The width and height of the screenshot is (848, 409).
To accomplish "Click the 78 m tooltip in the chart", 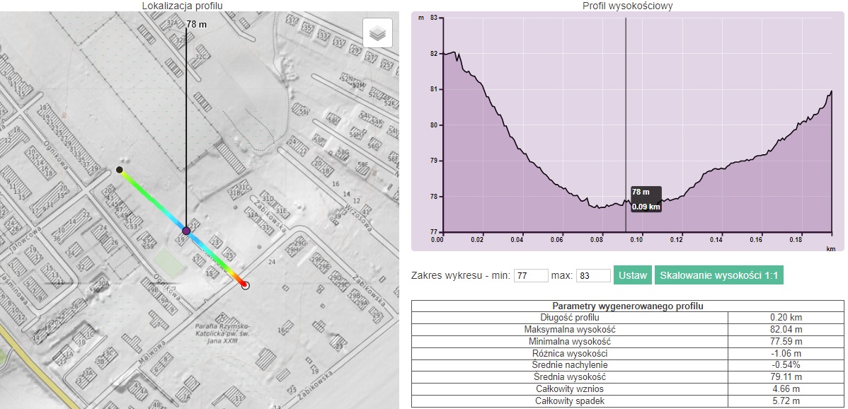I will coord(645,200).
